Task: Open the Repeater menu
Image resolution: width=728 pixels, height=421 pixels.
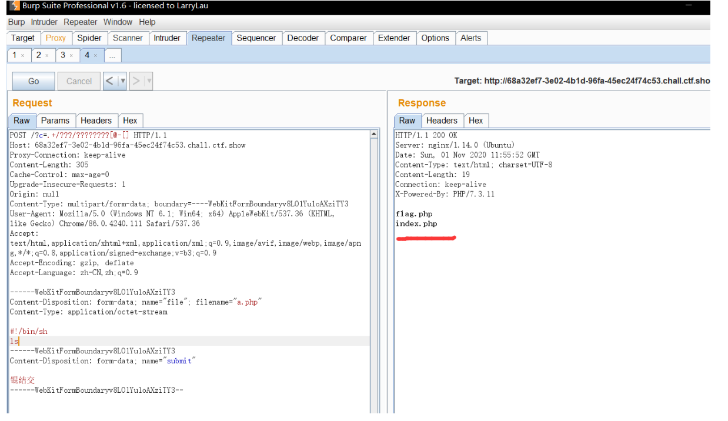Action: coord(81,22)
